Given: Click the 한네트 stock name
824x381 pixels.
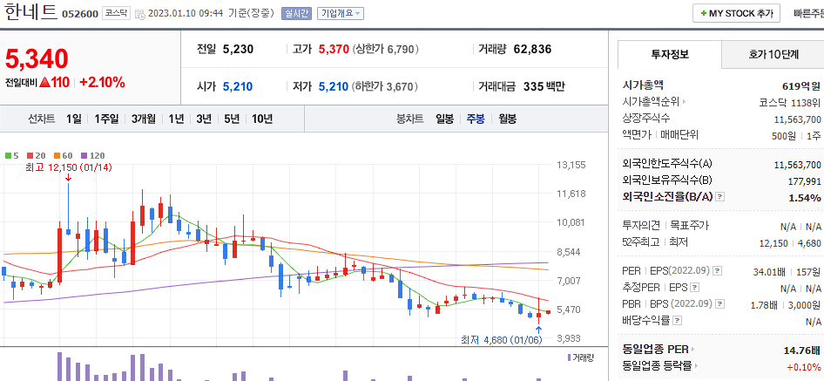Looking at the screenshot, I should [x=30, y=12].
